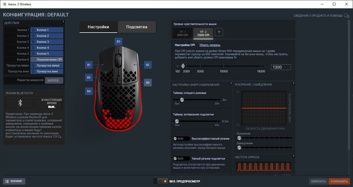Click the SteelSeries logo in title bar
The height and width of the screenshot is (187, 353).
[4, 4]
